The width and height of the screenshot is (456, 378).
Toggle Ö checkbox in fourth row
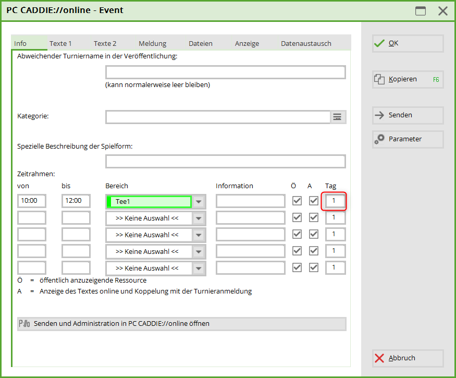point(297,251)
